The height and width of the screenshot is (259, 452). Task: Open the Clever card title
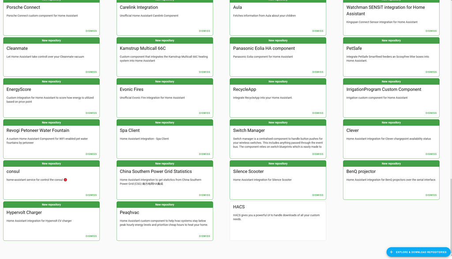(x=353, y=131)
